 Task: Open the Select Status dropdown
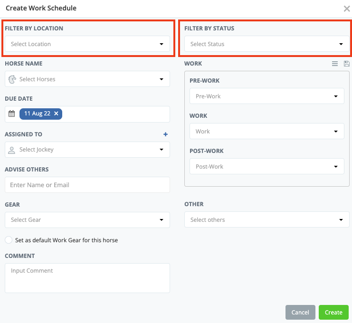click(266, 44)
